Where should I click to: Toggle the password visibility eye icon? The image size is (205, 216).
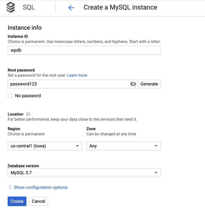(133, 84)
